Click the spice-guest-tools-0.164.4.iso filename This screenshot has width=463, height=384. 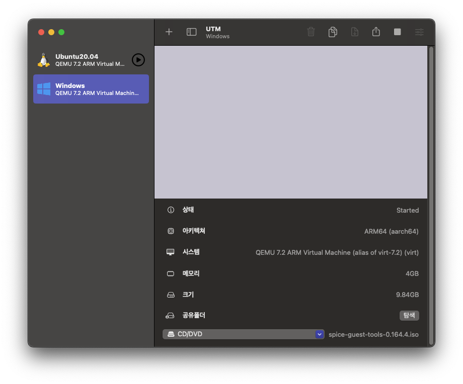pos(373,334)
